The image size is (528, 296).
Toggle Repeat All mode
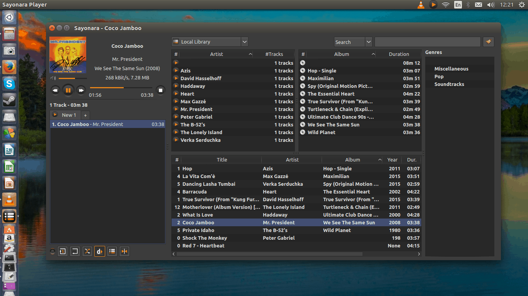pyautogui.click(x=75, y=251)
